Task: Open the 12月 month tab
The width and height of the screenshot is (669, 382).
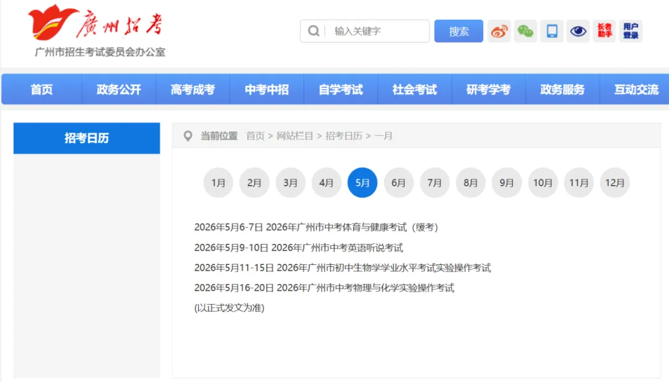Action: pos(614,183)
